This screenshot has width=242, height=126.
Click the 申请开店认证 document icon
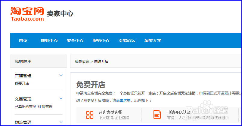tap(157, 115)
